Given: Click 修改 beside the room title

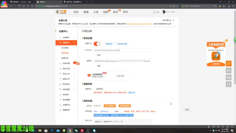Looking at the screenshot, I should click(x=117, y=111).
